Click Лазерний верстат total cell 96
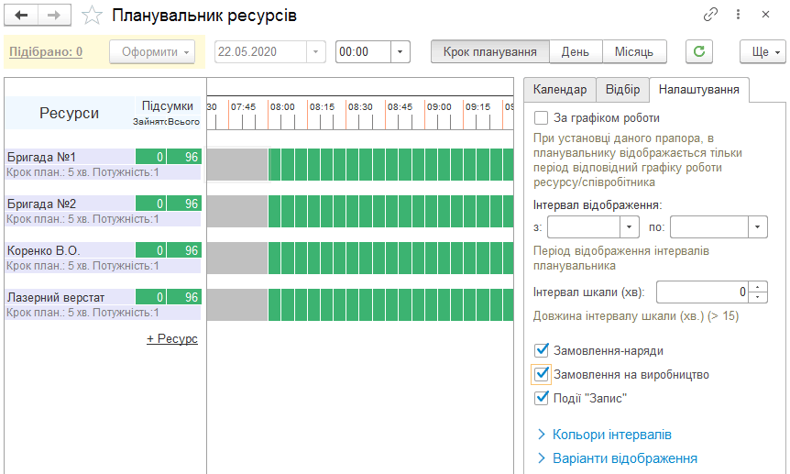 pyautogui.click(x=184, y=297)
